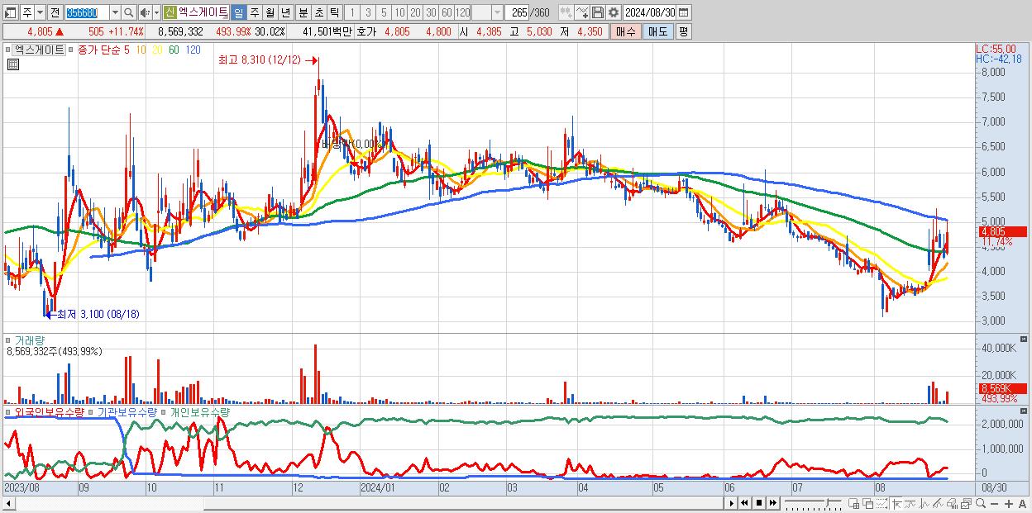Select the 120 interval button
The image size is (1032, 513).
[462, 12]
